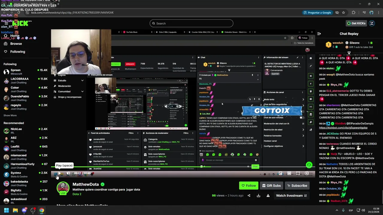Viewport: 383px width, 215px height.
Task: Focus the Kick search field
Action: pos(191,23)
